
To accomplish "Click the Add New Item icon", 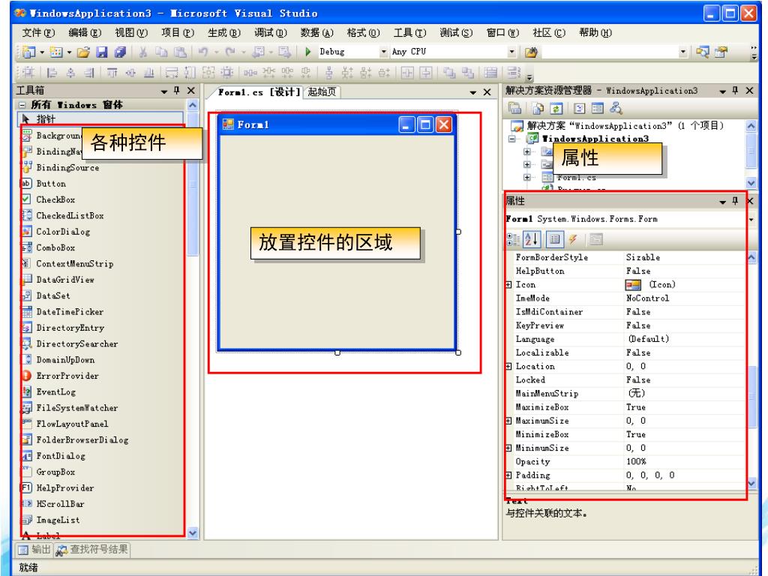I will [56, 52].
